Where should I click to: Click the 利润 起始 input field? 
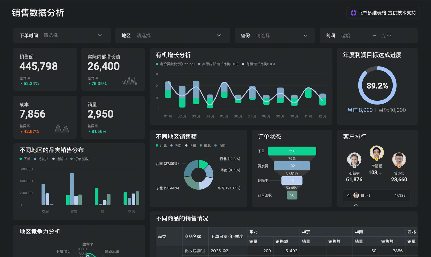point(354,35)
